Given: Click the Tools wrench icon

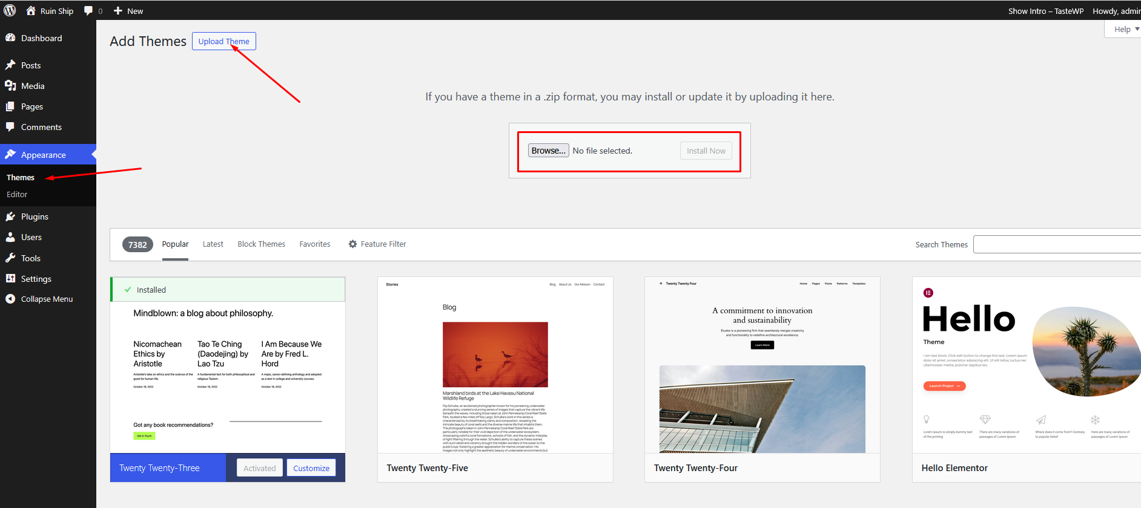Looking at the screenshot, I should coord(10,258).
